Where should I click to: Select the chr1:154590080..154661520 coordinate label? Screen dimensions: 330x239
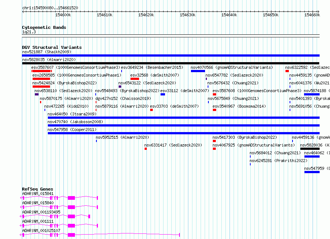coord(50,8)
